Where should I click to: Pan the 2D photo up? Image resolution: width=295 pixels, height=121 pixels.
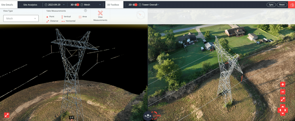[x=283, y=107]
